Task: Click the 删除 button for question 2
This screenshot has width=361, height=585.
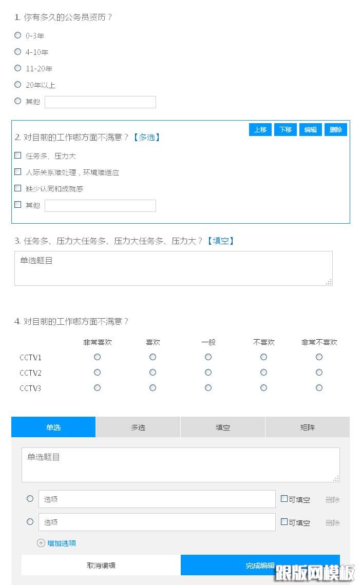Action: [x=336, y=130]
